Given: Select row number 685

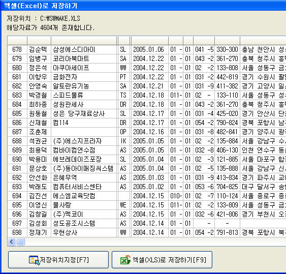Looking at the screenshot, I should (x=17, y=113).
